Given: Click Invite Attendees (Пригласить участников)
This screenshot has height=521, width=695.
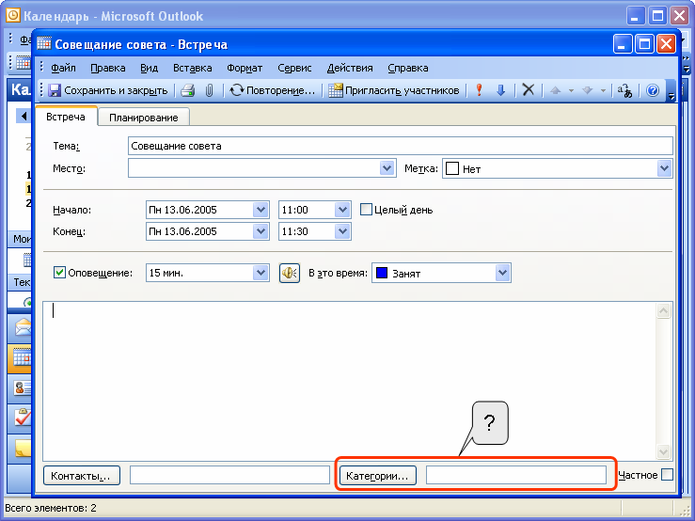Looking at the screenshot, I should coord(394,90).
